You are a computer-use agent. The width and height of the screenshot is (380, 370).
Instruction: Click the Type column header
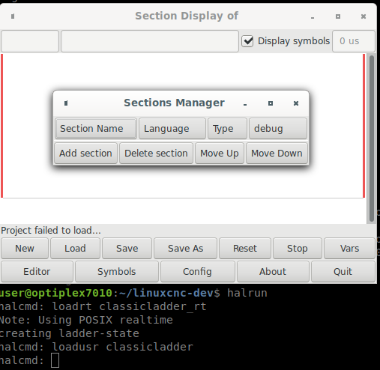pyautogui.click(x=227, y=129)
